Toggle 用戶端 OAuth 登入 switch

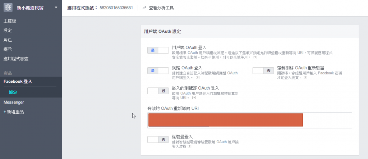tap(158, 50)
